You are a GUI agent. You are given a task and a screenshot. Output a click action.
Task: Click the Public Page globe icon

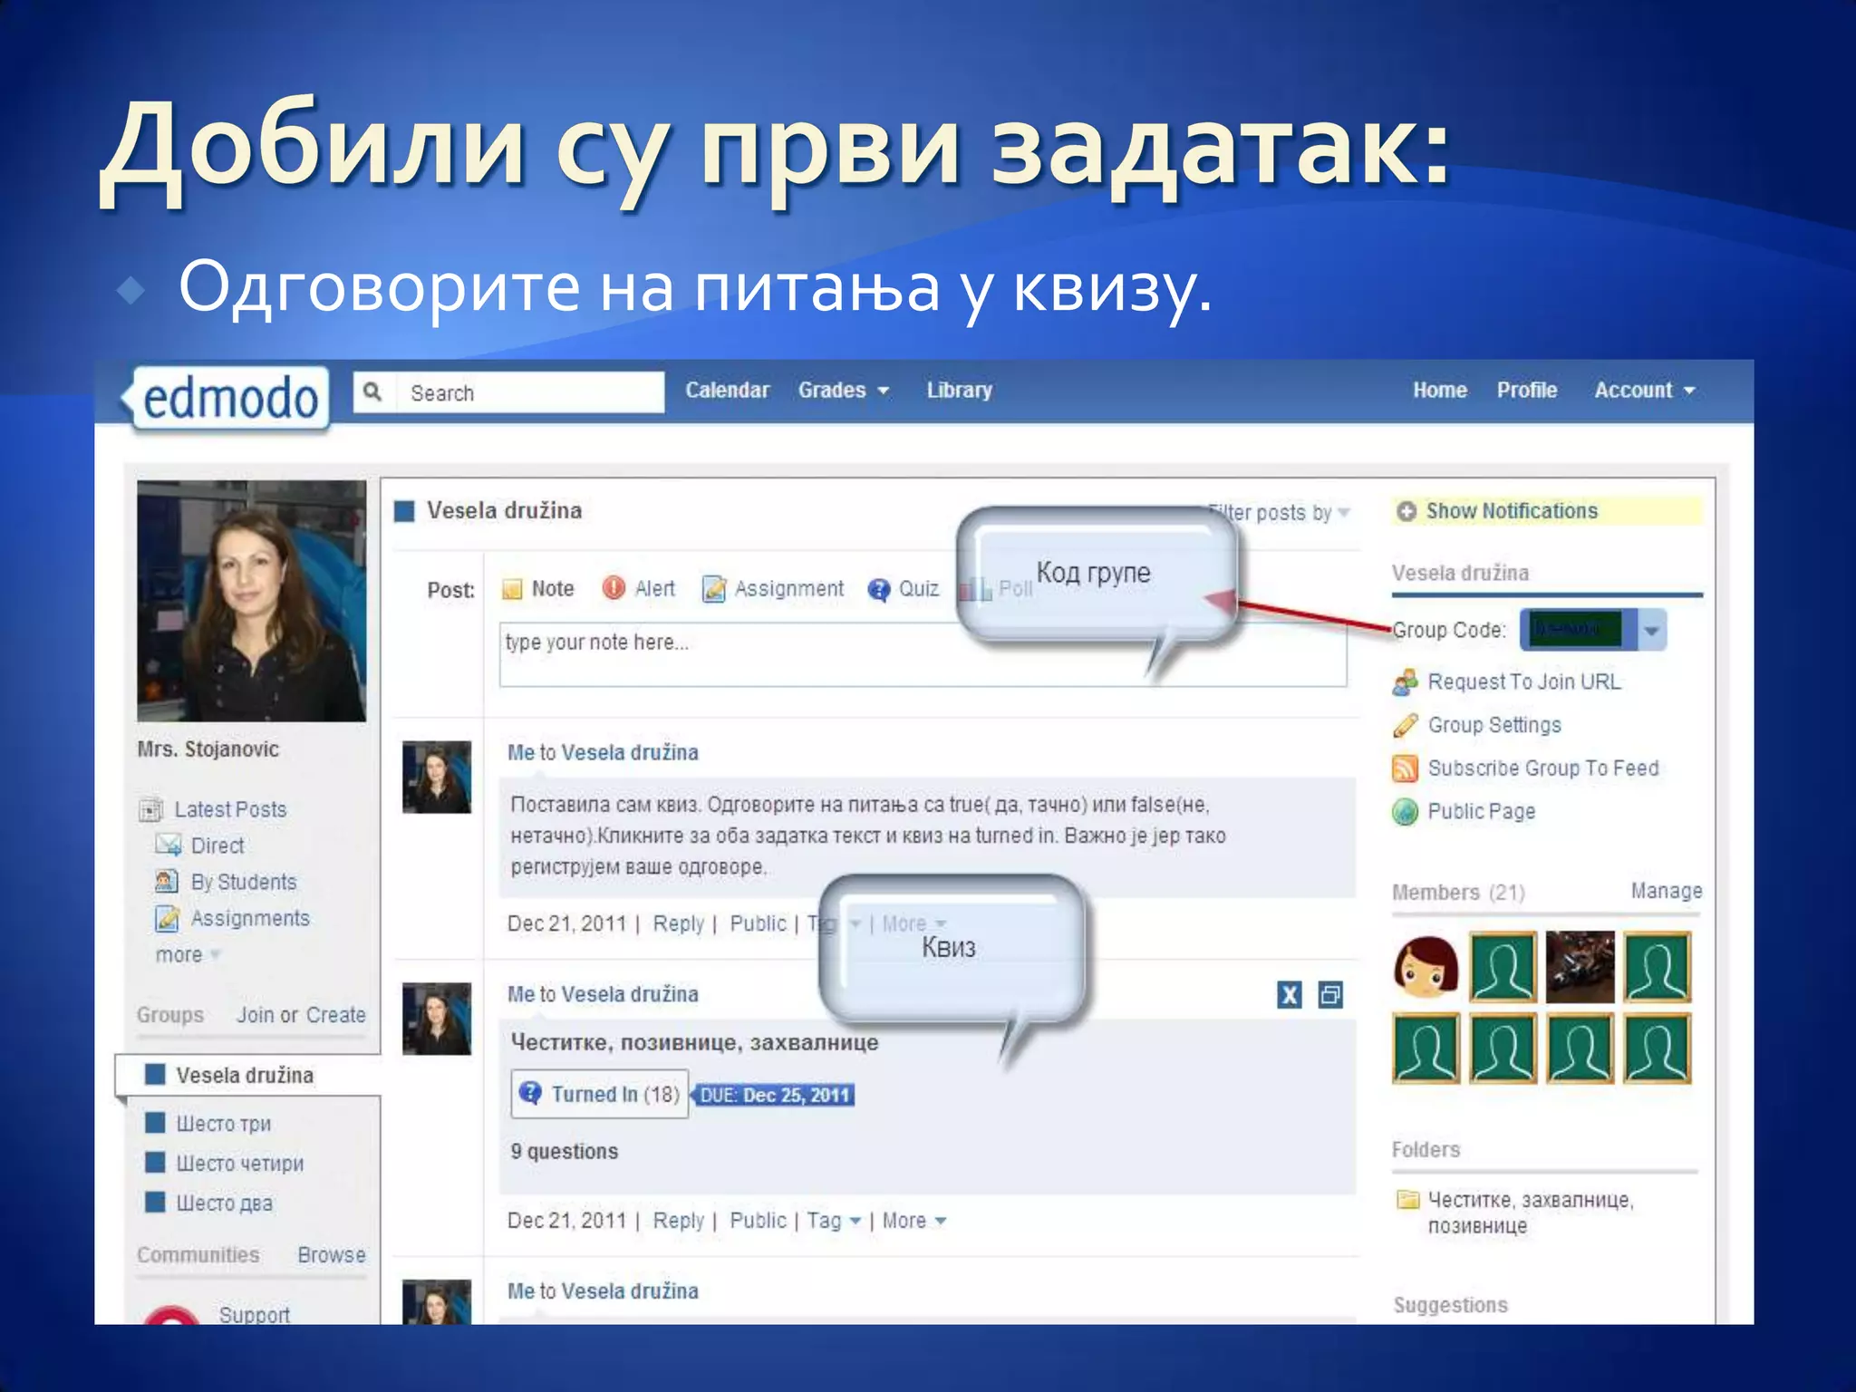coord(1405,811)
